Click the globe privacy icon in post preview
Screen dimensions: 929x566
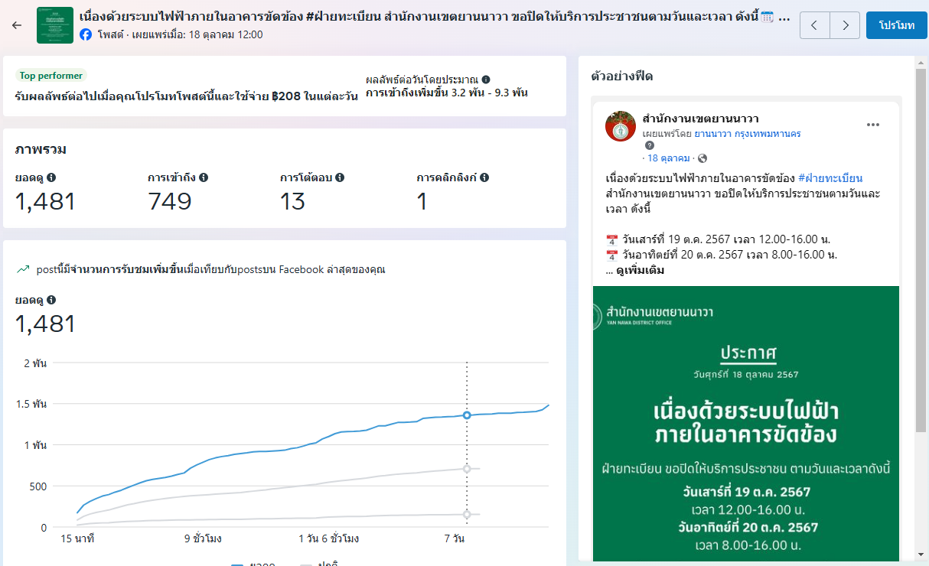tap(702, 158)
